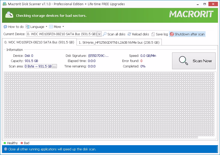Open the Current Device combo box
Screen dimensions: 220x155
tap(99, 34)
